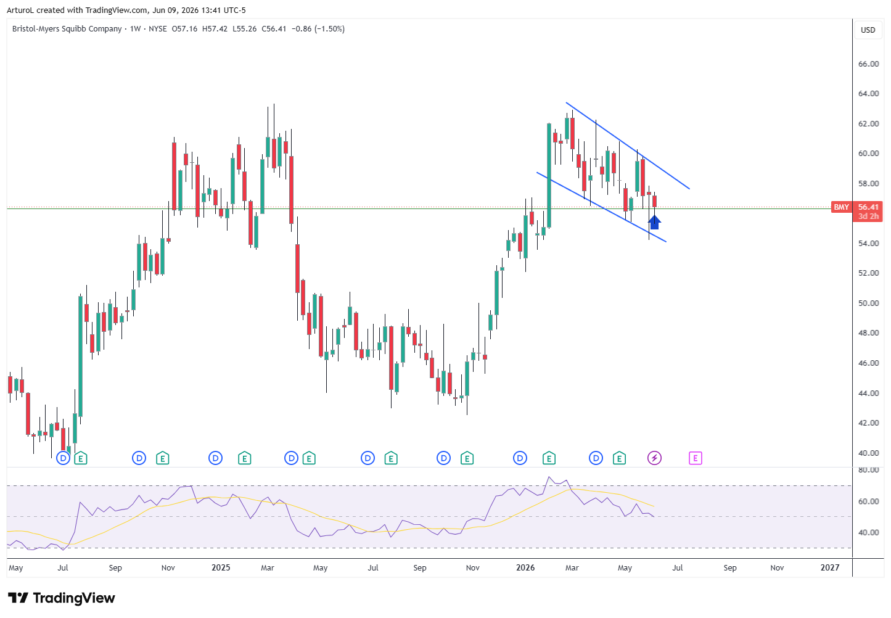Click the purple lightning bolt event marker
Image resolution: width=891 pixels, height=618 pixels.
654,458
